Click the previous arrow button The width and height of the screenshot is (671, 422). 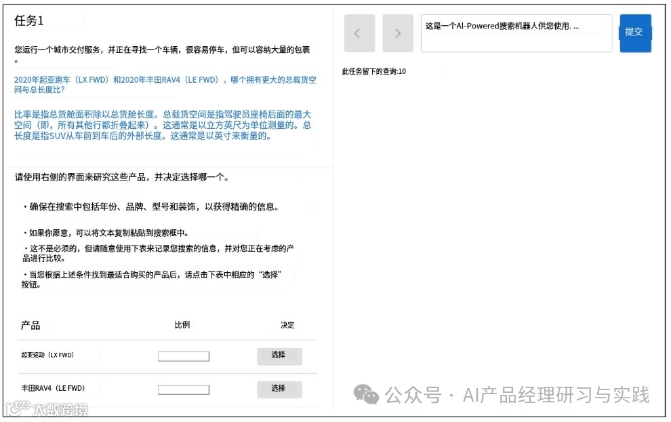coord(359,33)
